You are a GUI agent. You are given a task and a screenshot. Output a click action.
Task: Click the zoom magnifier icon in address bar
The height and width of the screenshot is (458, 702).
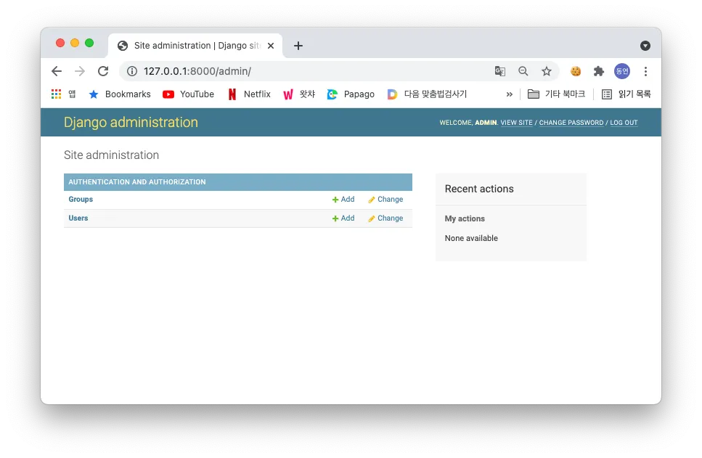click(523, 71)
